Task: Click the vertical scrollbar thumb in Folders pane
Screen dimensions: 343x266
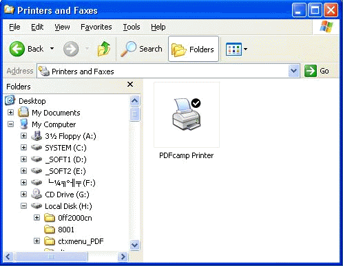Action: [135, 114]
